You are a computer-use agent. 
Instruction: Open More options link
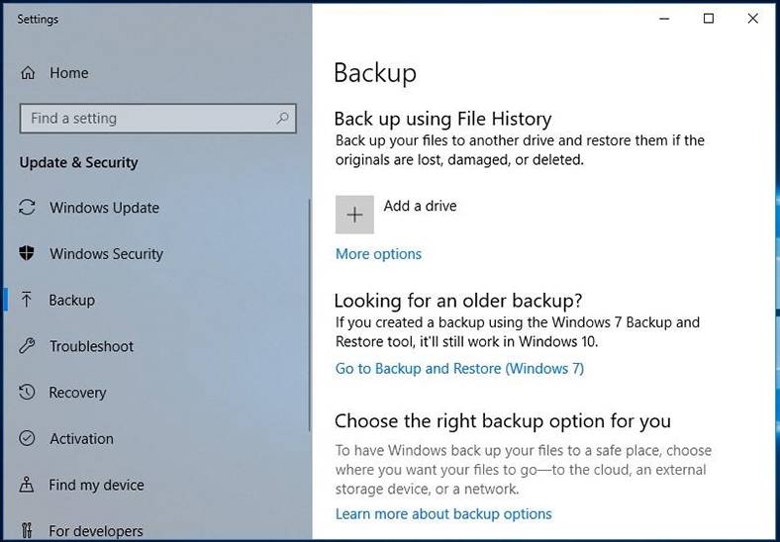click(x=378, y=254)
